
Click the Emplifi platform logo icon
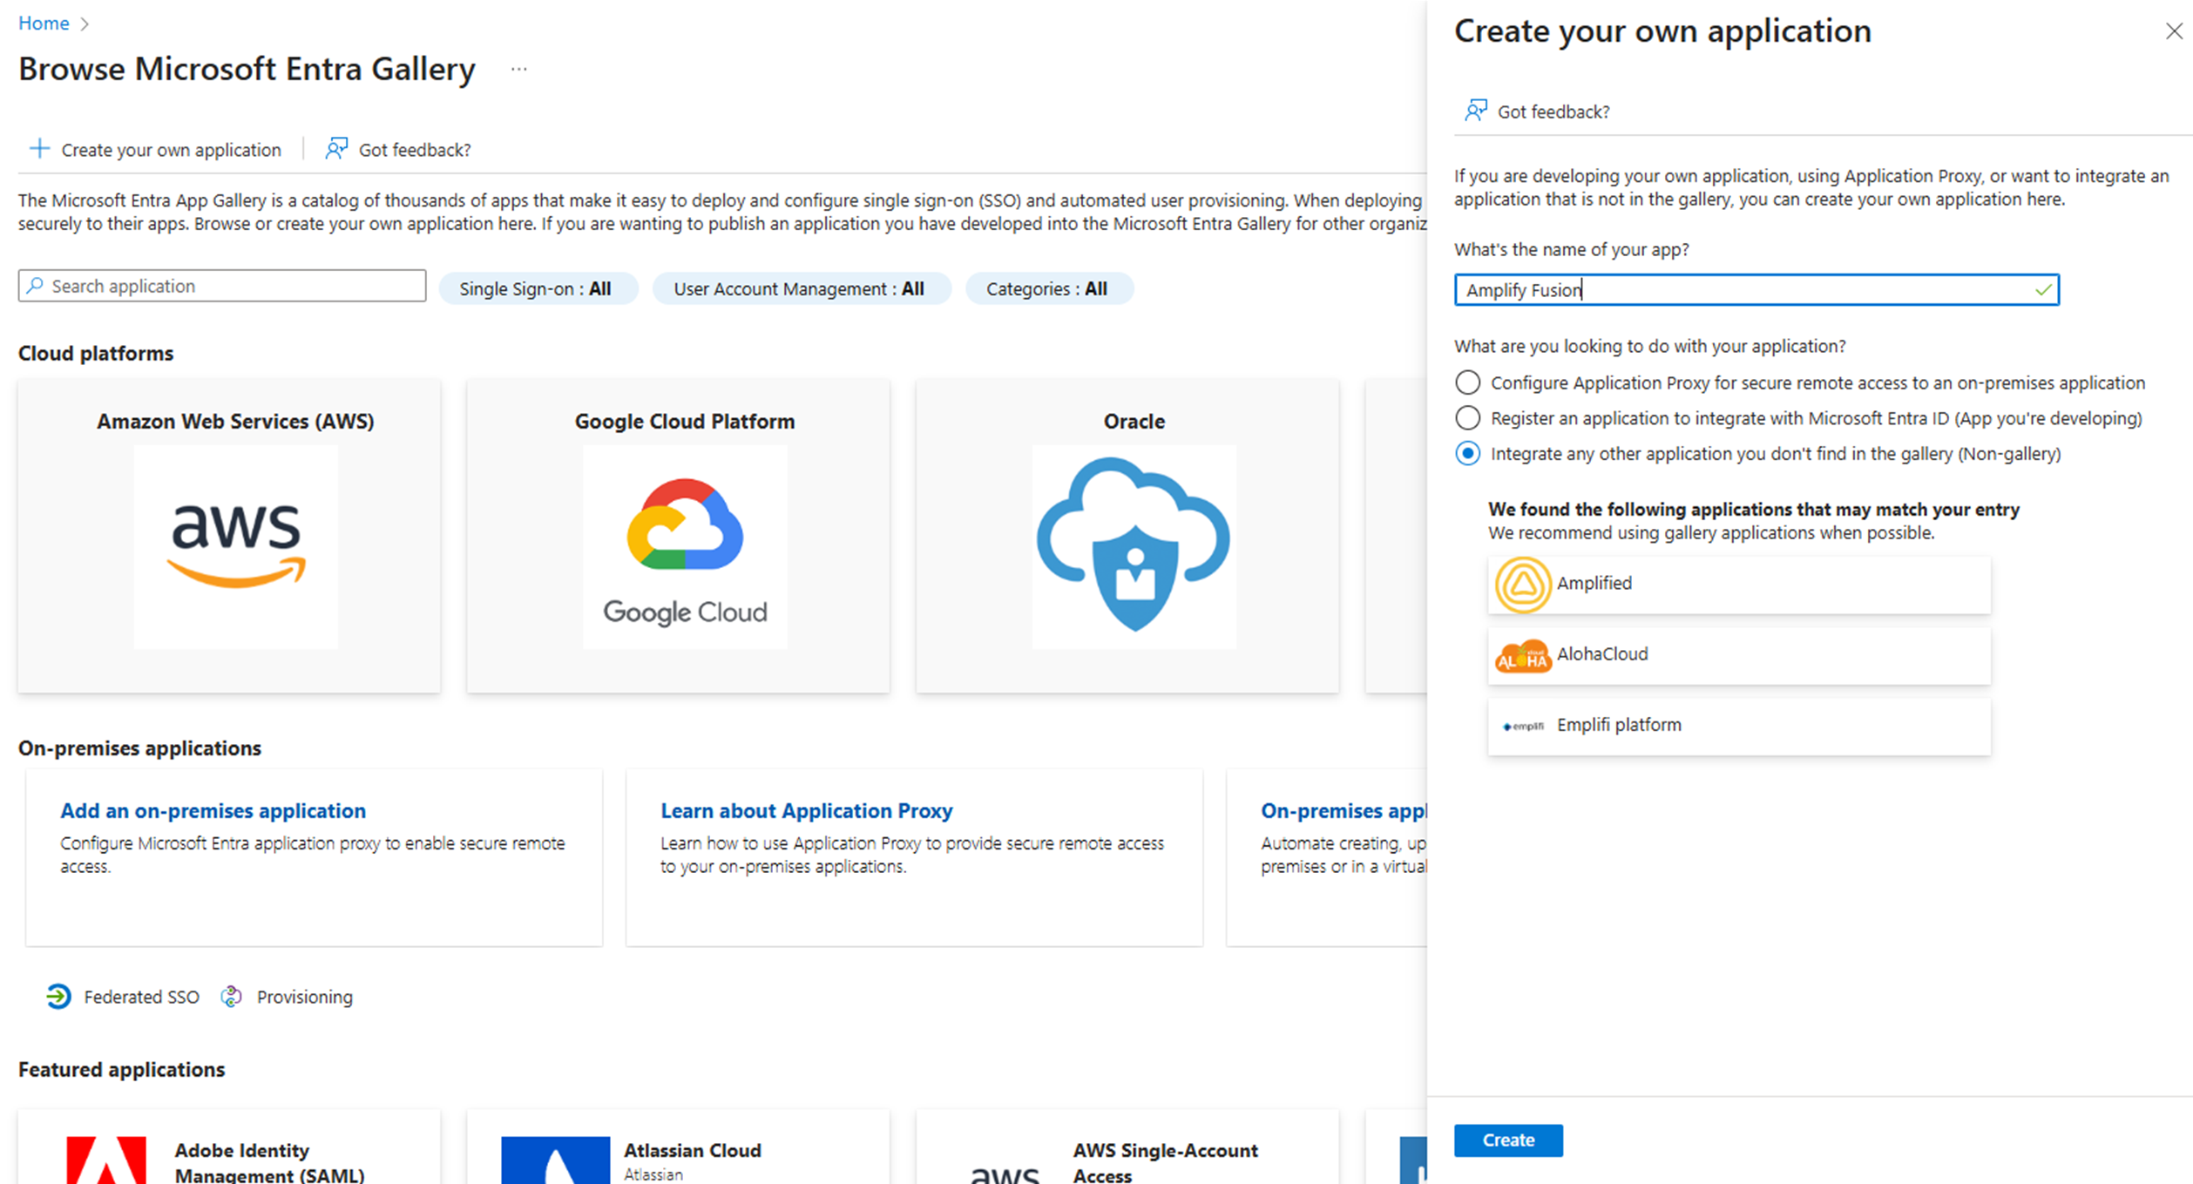(x=1522, y=726)
